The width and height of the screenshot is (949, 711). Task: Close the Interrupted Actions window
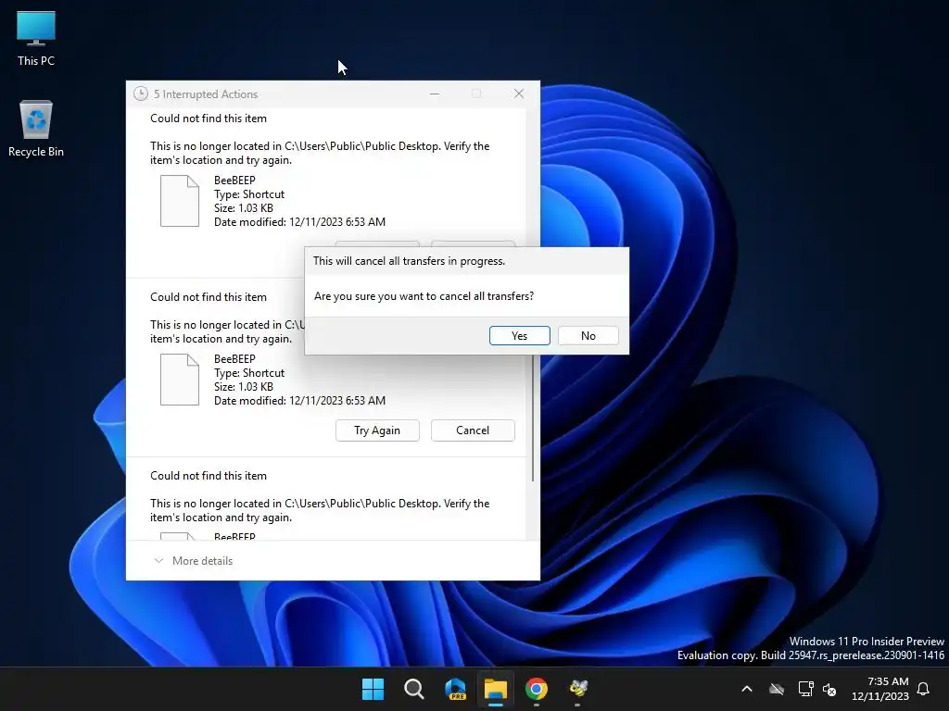click(519, 94)
